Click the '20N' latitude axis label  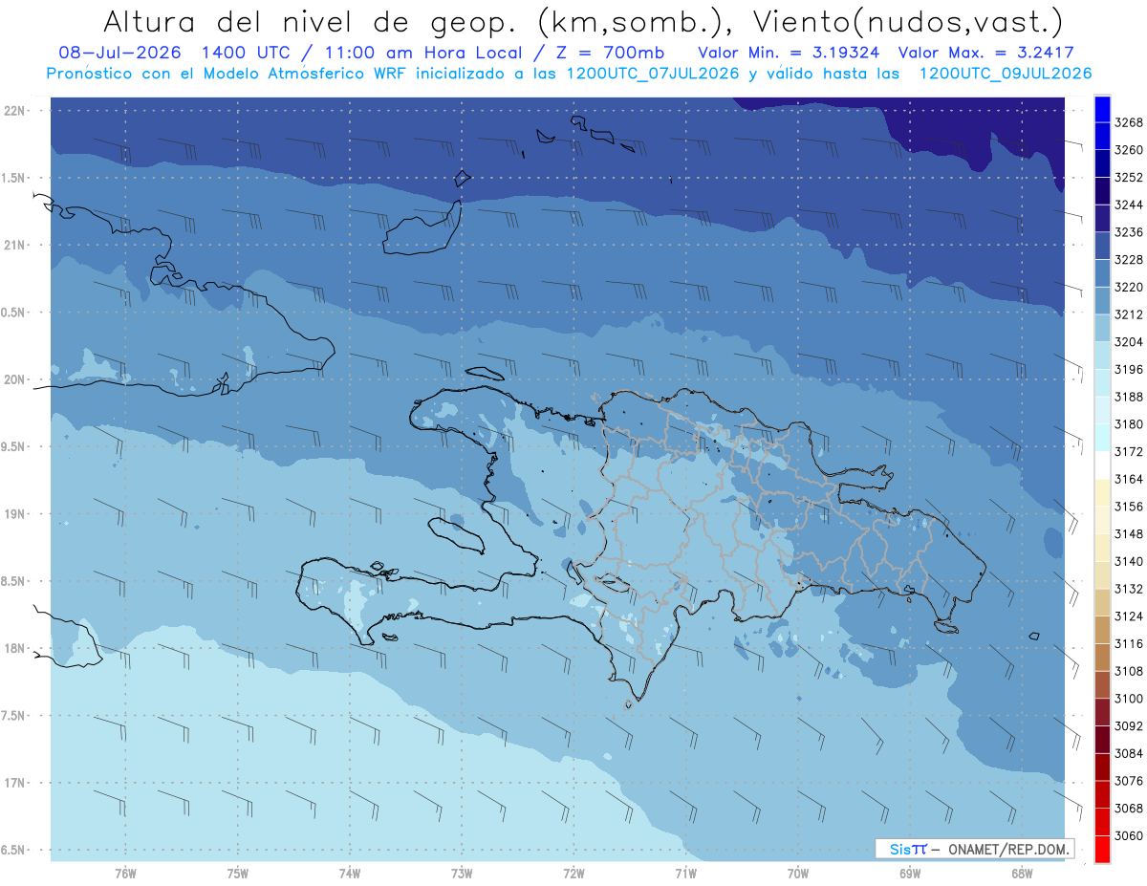tap(13, 379)
